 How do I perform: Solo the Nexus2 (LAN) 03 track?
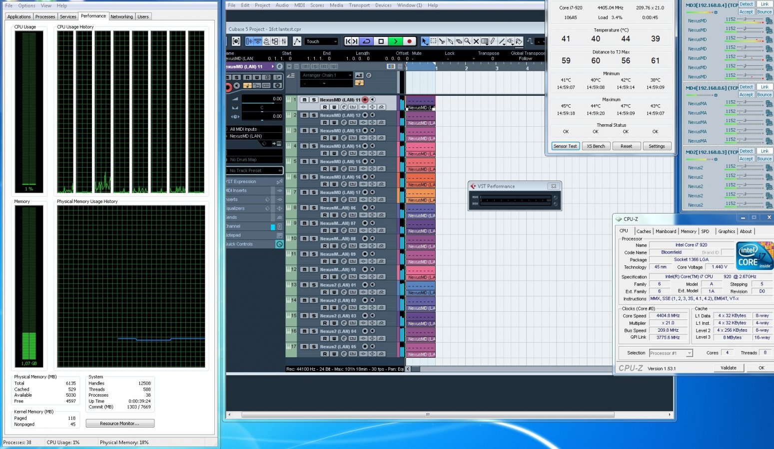pyautogui.click(x=314, y=316)
